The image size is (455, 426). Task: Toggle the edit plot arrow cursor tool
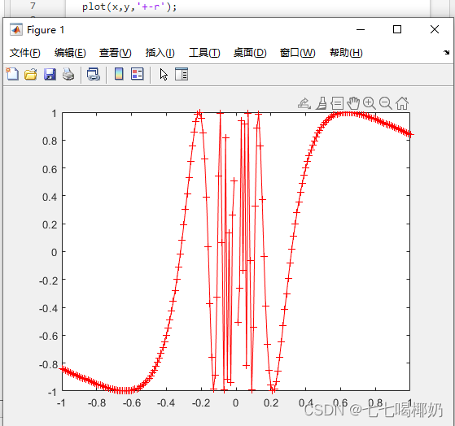click(x=164, y=75)
